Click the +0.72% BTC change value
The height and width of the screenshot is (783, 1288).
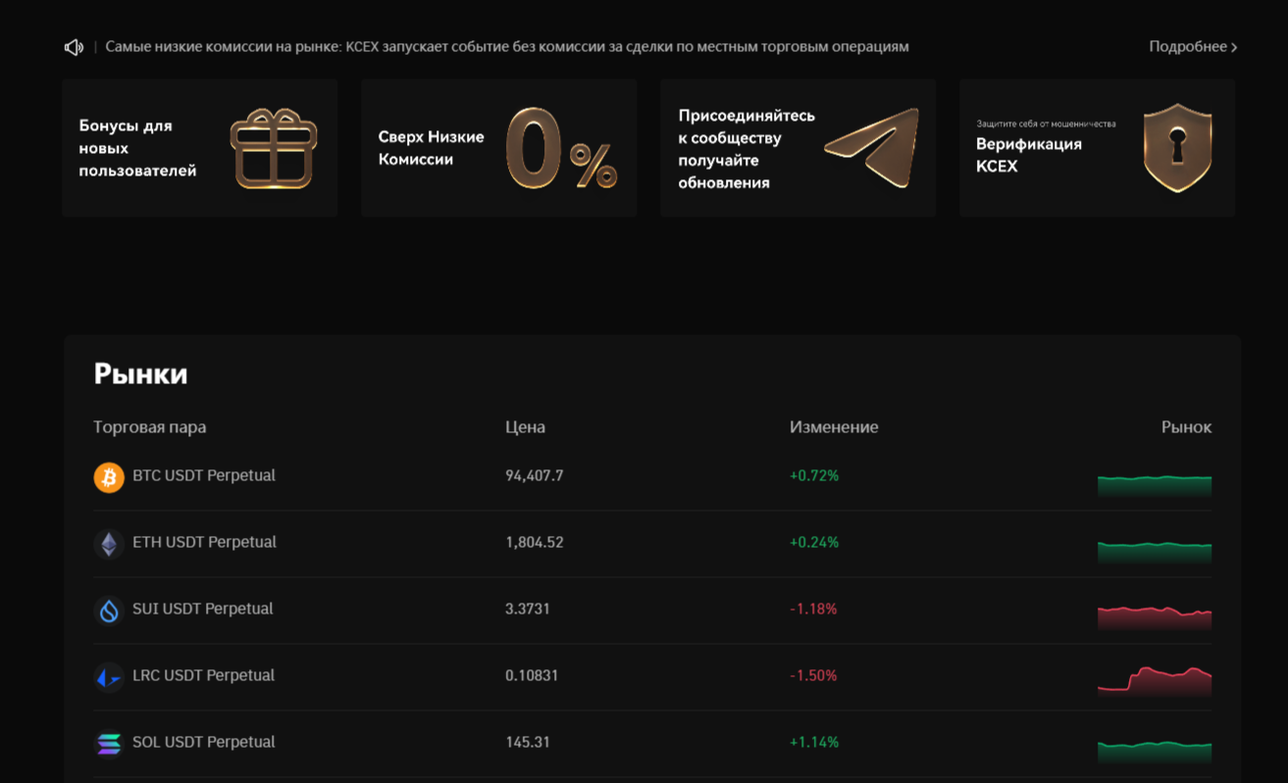pos(814,476)
